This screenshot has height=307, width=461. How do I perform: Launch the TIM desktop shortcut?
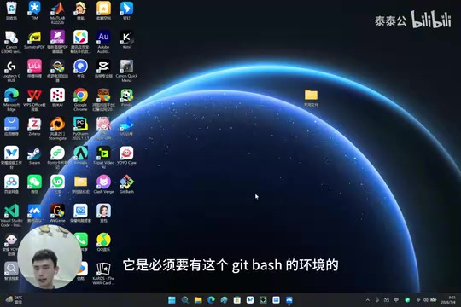pyautogui.click(x=34, y=10)
